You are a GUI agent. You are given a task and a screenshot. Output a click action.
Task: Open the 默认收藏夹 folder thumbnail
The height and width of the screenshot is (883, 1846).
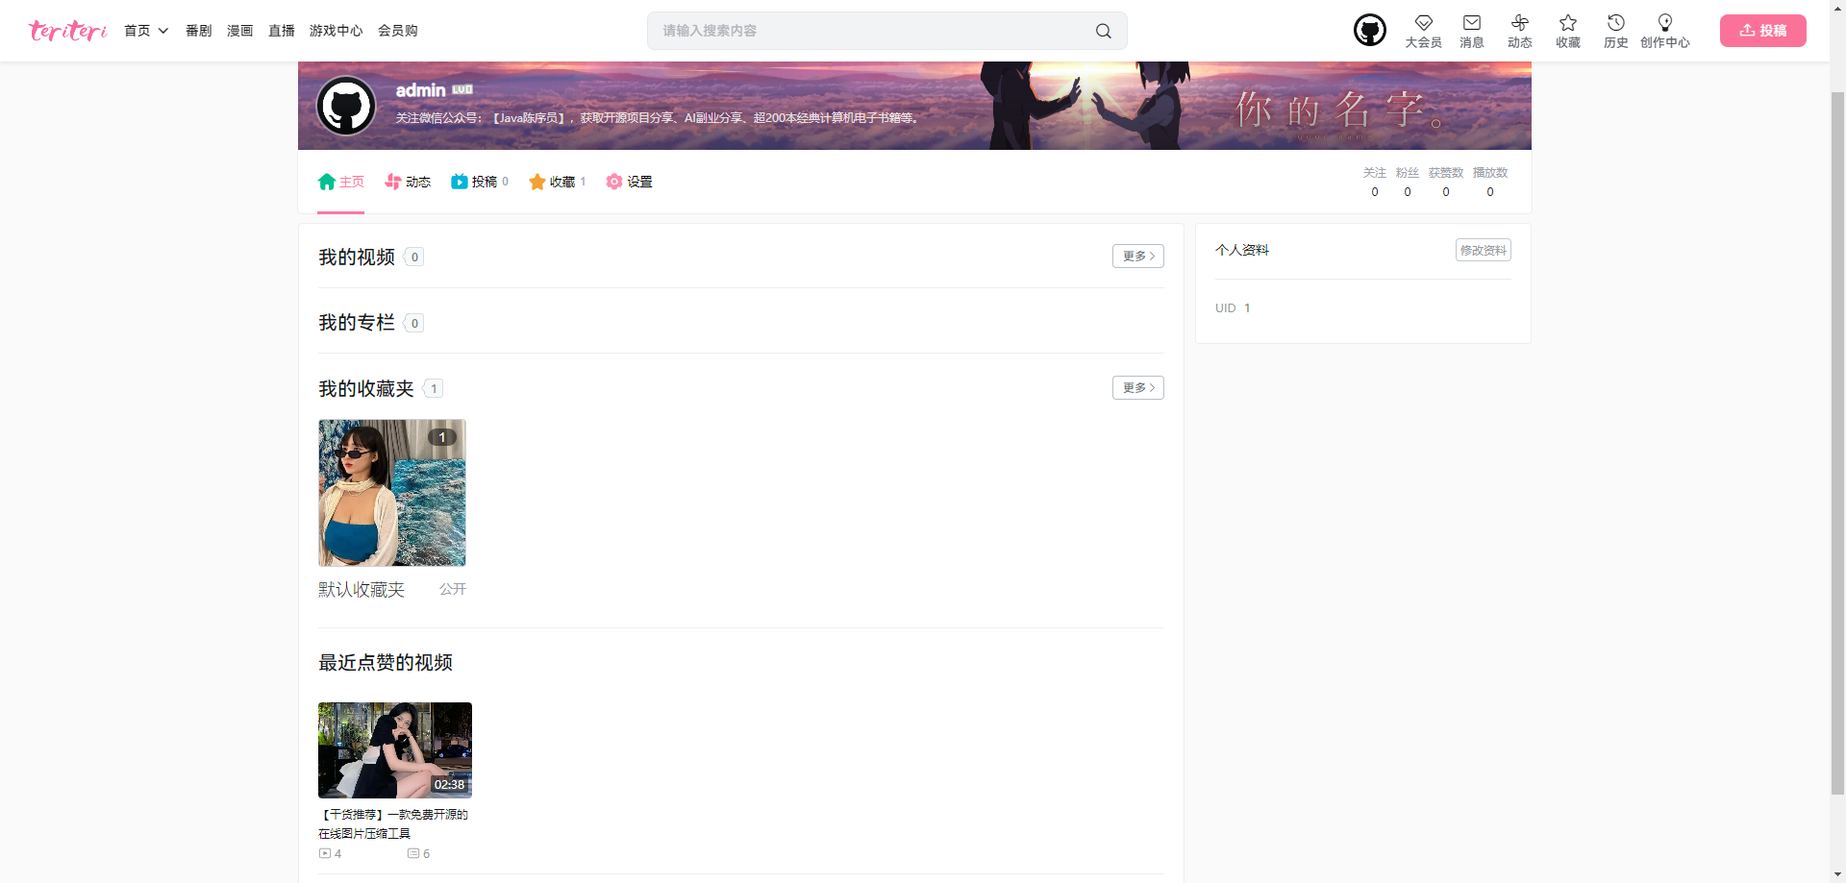[x=392, y=493]
